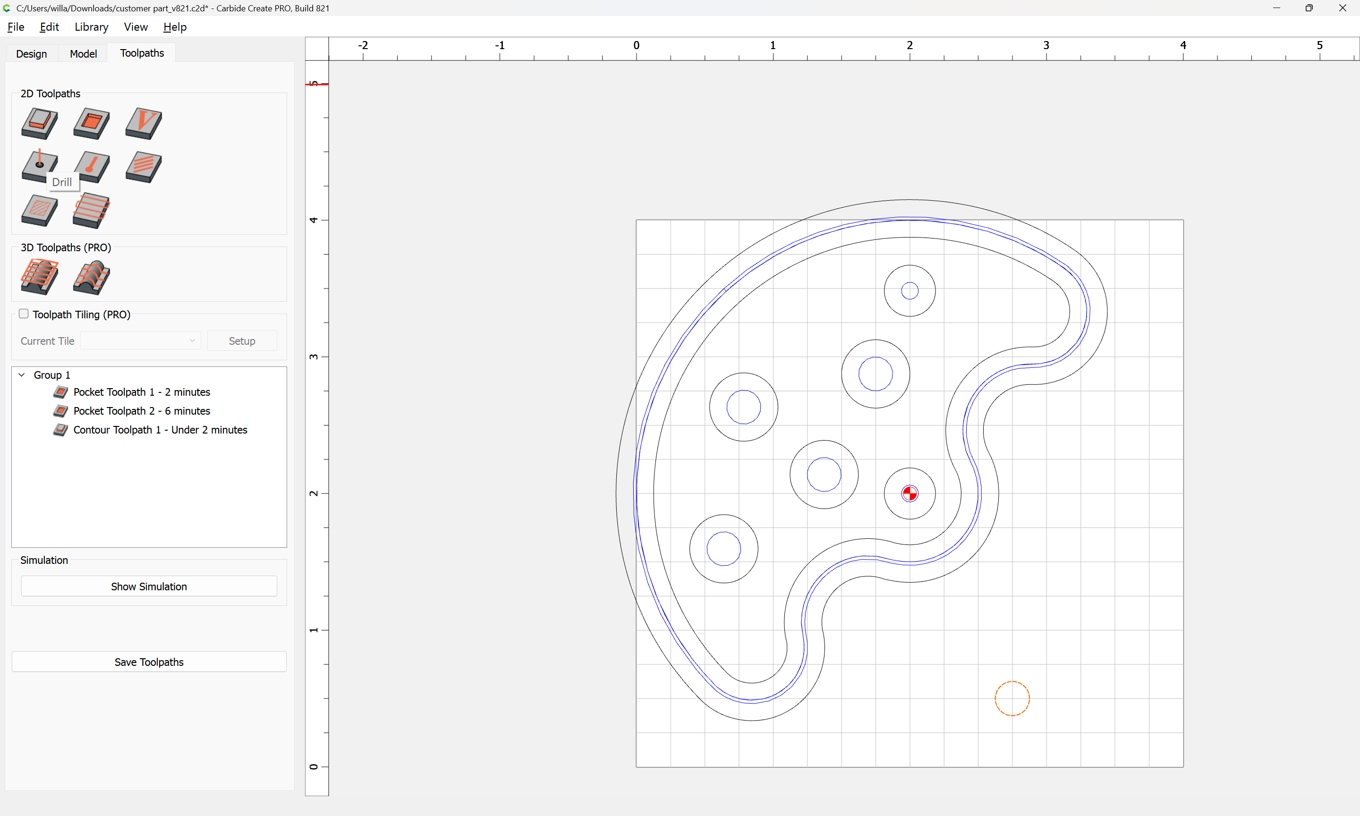The image size is (1360, 816).
Task: Select Pocket Toolpath 2 in the list
Action: pyautogui.click(x=141, y=411)
